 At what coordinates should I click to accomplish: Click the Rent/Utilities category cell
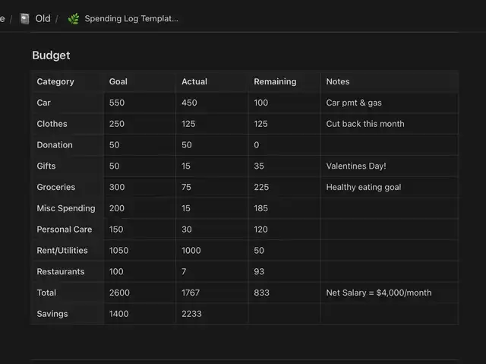click(x=62, y=250)
